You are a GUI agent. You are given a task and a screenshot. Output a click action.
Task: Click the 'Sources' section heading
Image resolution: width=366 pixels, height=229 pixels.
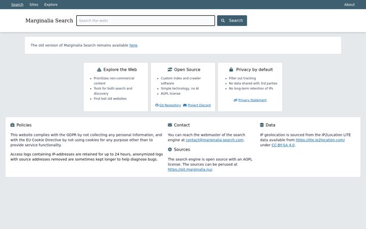[182, 149]
